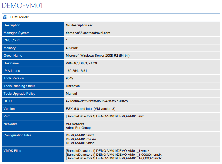Viewport: 222px width, 164px height.
Task: Select the Memory label cell
Action: point(33,48)
